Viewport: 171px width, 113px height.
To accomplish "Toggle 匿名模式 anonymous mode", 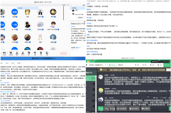I will pos(134,108).
